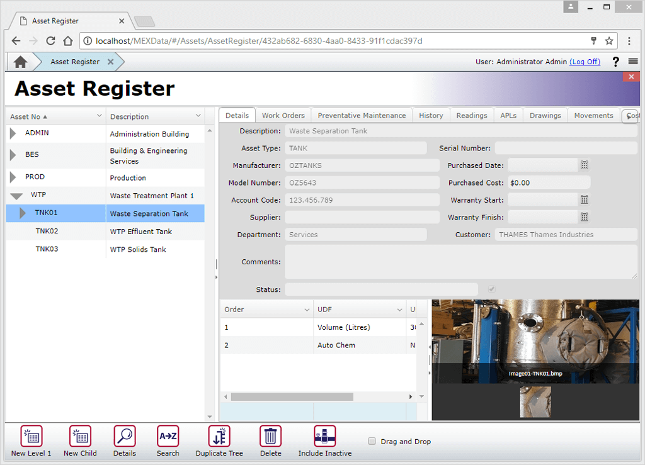Toggle the checkbox beside the Status field

(x=491, y=288)
